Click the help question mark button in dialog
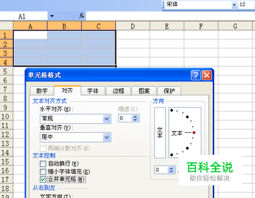Viewport: 255px width, 198px height. coord(196,75)
